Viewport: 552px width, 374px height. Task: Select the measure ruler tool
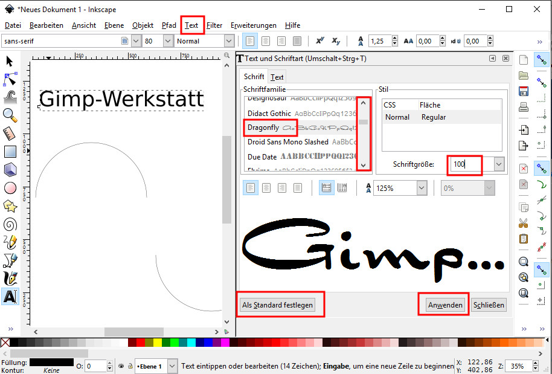[x=10, y=133]
